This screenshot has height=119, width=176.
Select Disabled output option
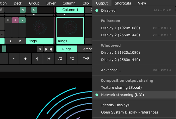134,10
